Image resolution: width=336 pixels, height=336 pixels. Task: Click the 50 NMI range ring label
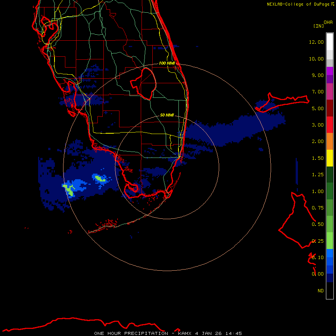point(167,115)
